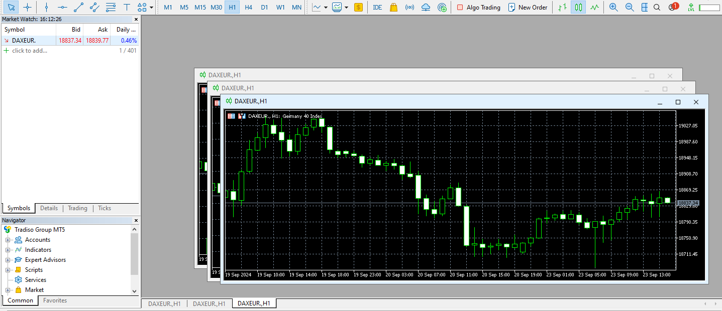Open the Market marketplace
722x311 pixels.
click(x=393, y=7)
